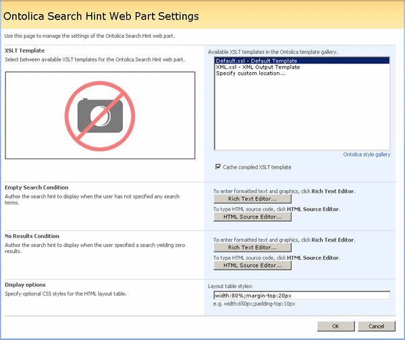Click the Empty Search Condition heading
405x340 pixels.
(x=36, y=188)
